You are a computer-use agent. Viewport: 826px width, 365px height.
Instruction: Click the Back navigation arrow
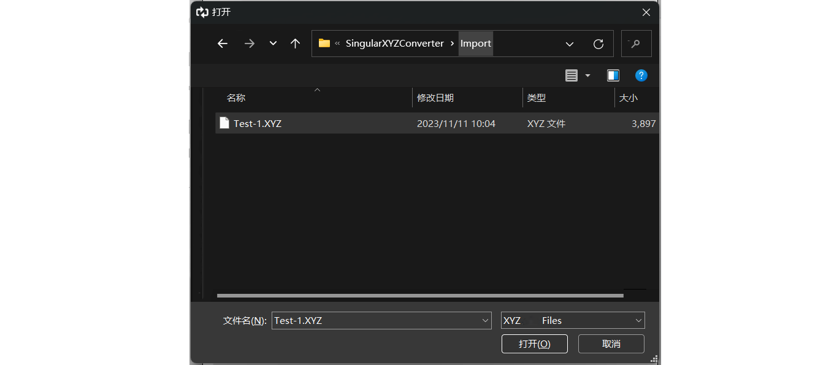coord(223,44)
